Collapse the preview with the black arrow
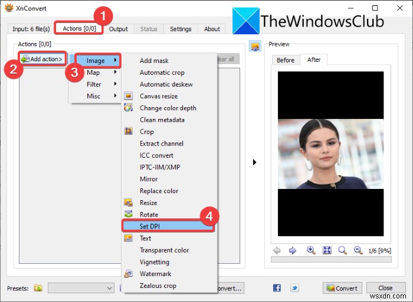 pyautogui.click(x=254, y=162)
